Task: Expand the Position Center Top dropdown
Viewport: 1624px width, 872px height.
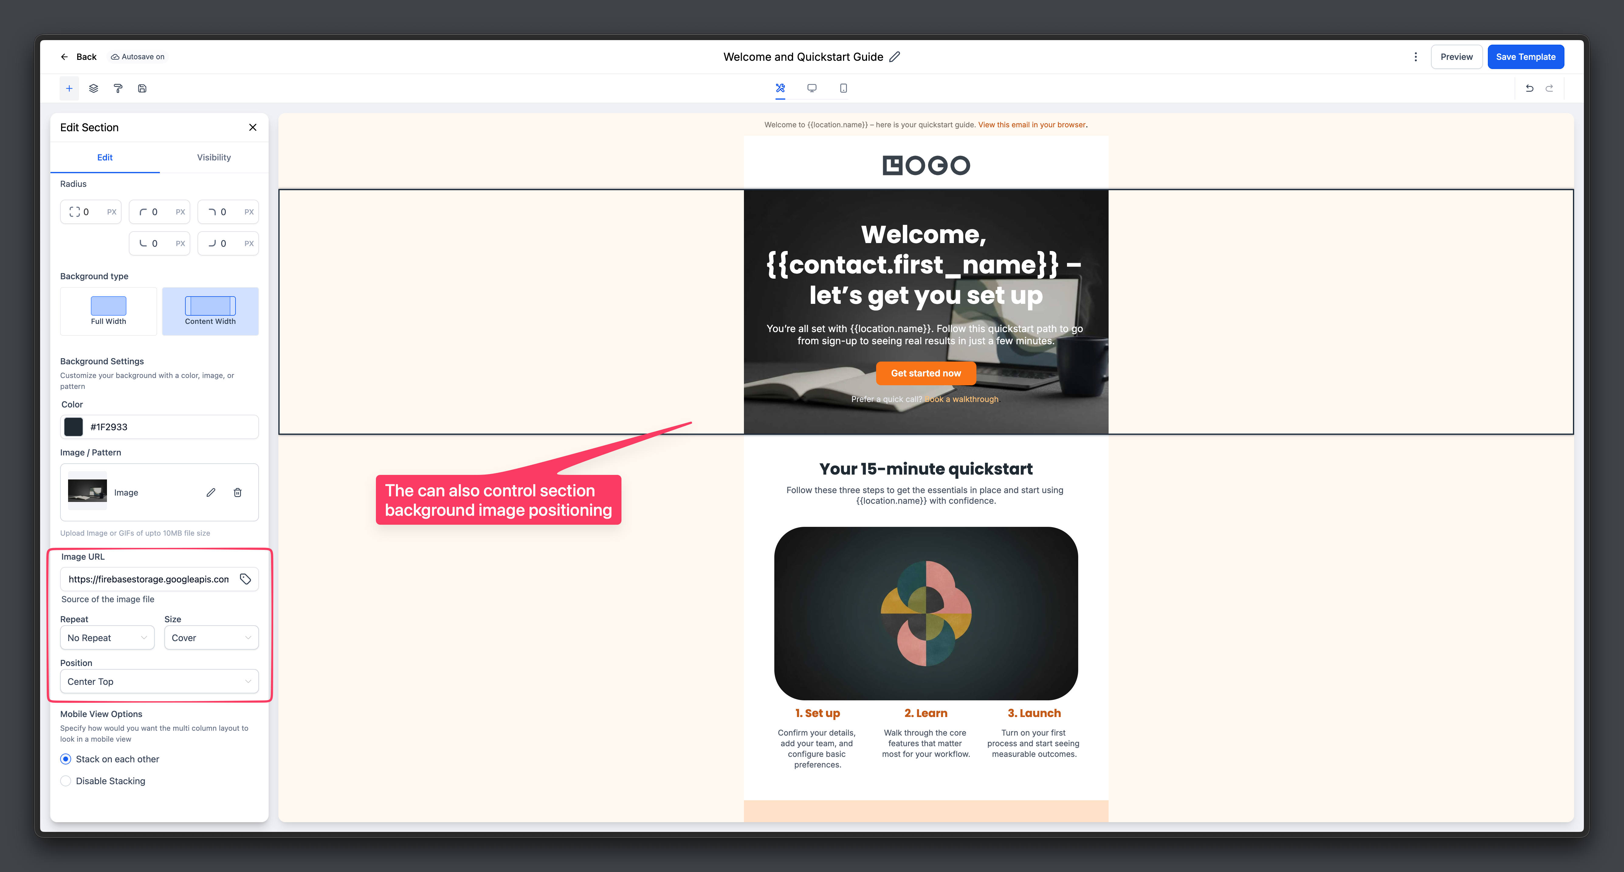Action: [x=160, y=681]
